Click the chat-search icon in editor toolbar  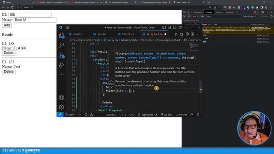[187, 34]
